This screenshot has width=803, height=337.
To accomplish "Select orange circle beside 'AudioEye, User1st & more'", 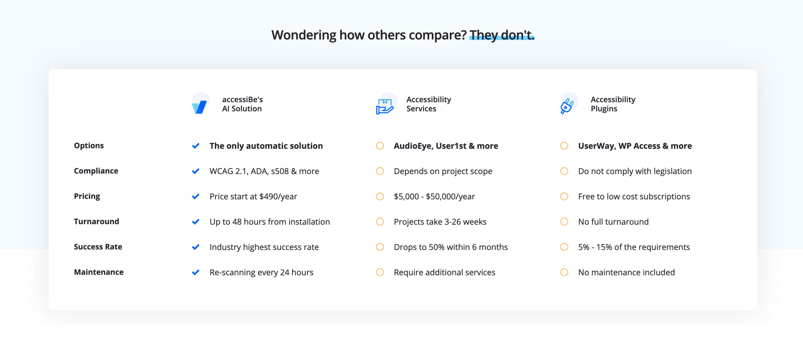I will tap(380, 146).
